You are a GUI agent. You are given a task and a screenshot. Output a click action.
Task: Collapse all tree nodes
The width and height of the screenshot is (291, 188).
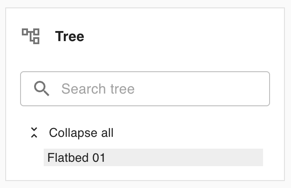click(81, 133)
